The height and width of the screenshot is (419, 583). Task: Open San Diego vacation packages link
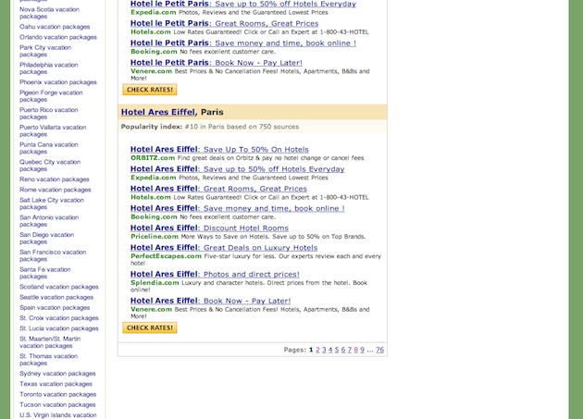point(47,239)
